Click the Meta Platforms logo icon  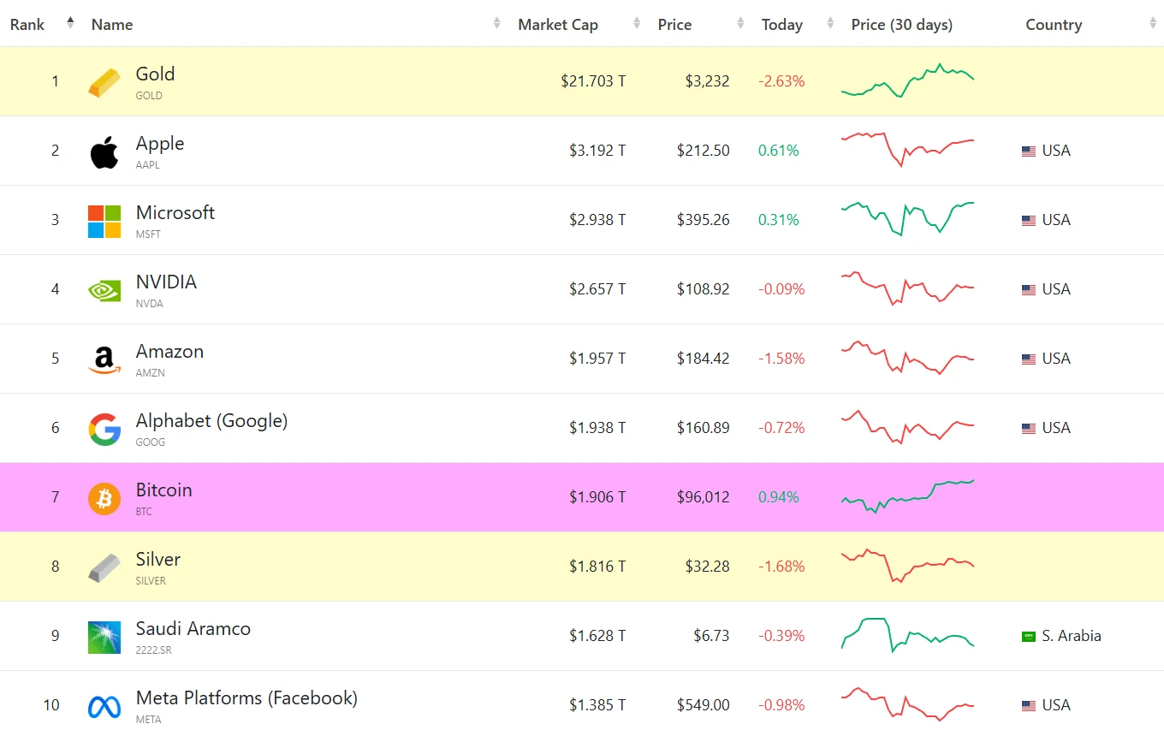[104, 706]
